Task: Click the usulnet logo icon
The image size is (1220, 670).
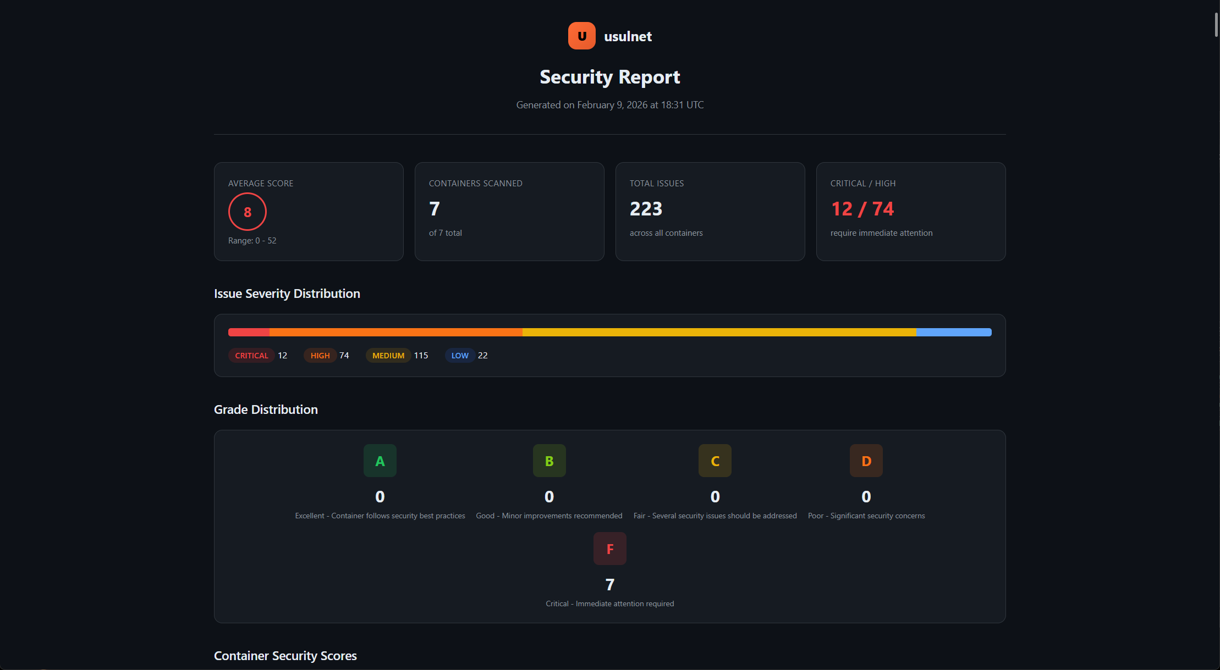Action: coord(581,35)
